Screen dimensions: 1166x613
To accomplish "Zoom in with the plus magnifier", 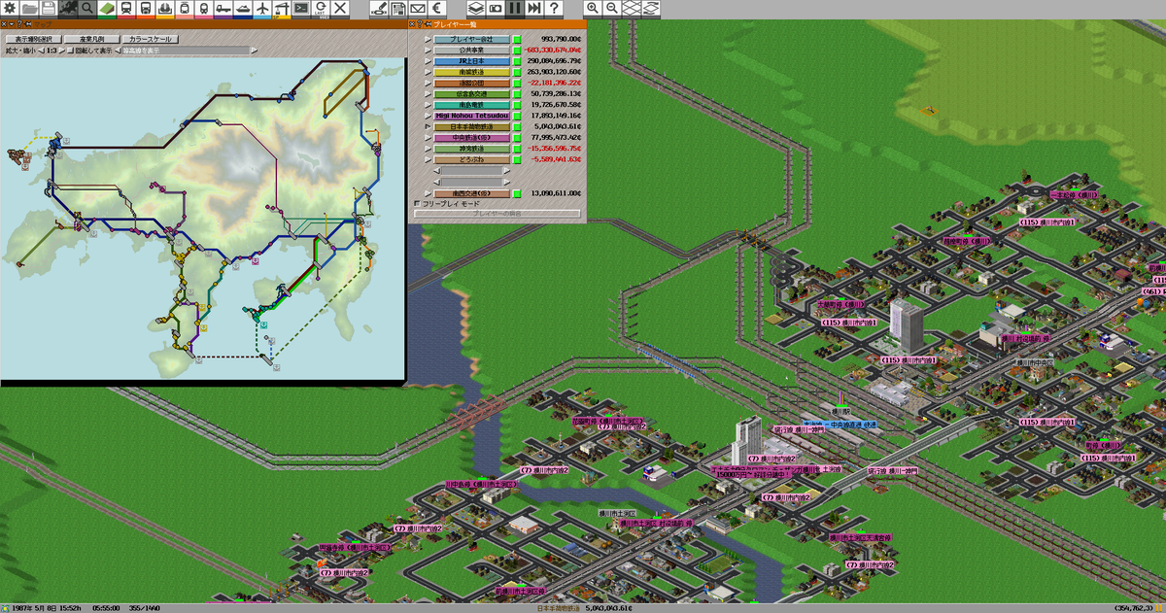I will (x=593, y=10).
